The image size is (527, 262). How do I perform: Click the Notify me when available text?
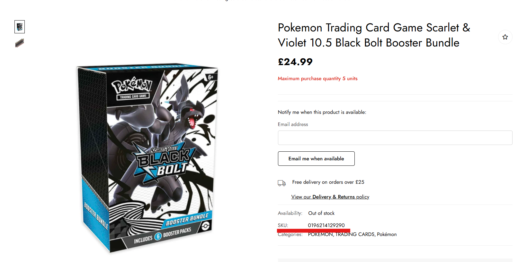[x=322, y=112]
